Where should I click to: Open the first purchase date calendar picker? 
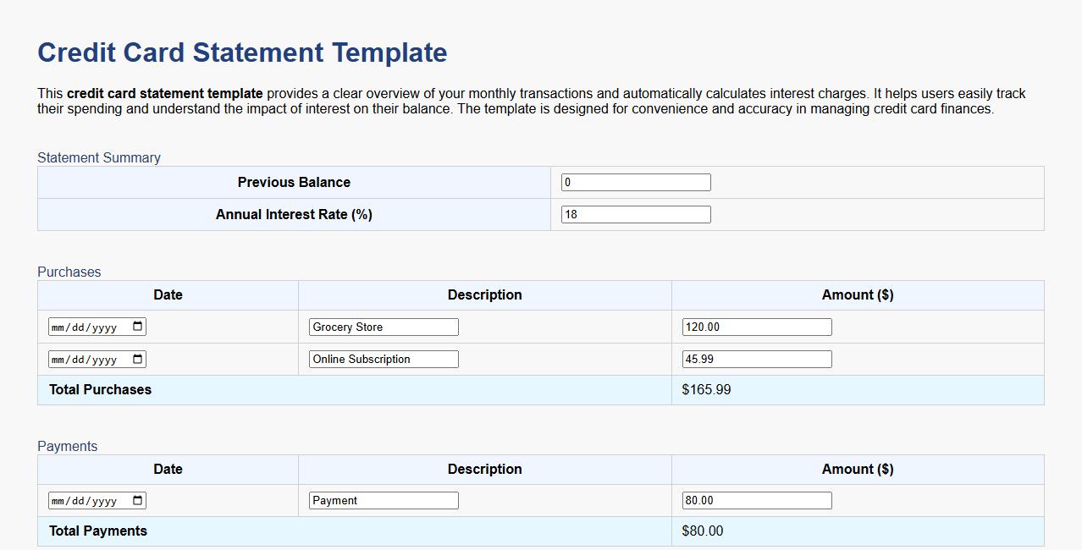[137, 326]
